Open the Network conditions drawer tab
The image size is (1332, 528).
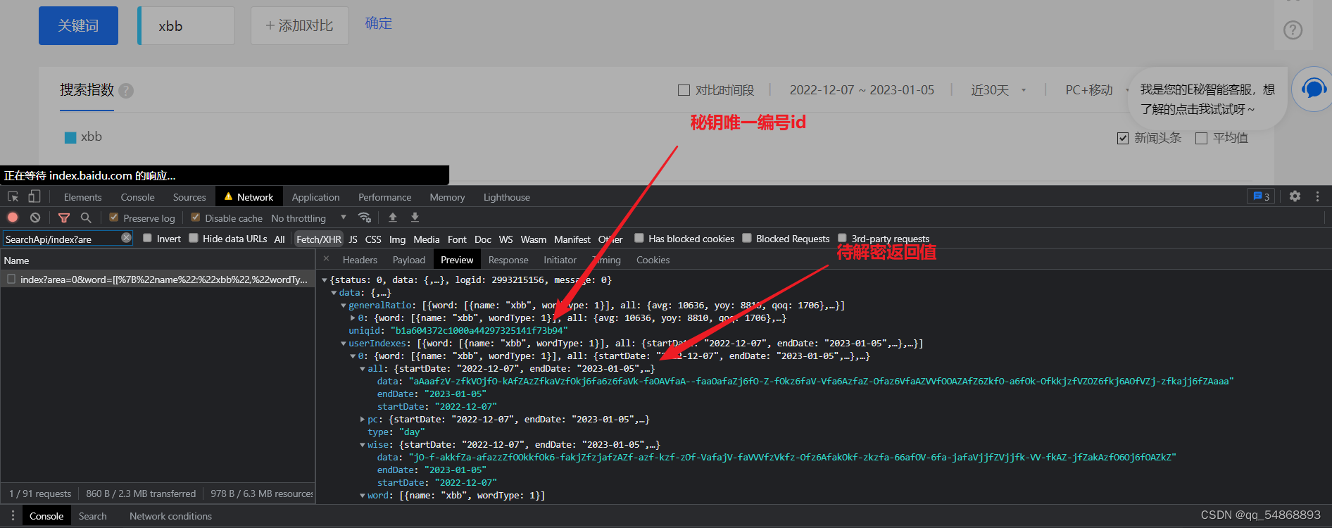pos(170,516)
